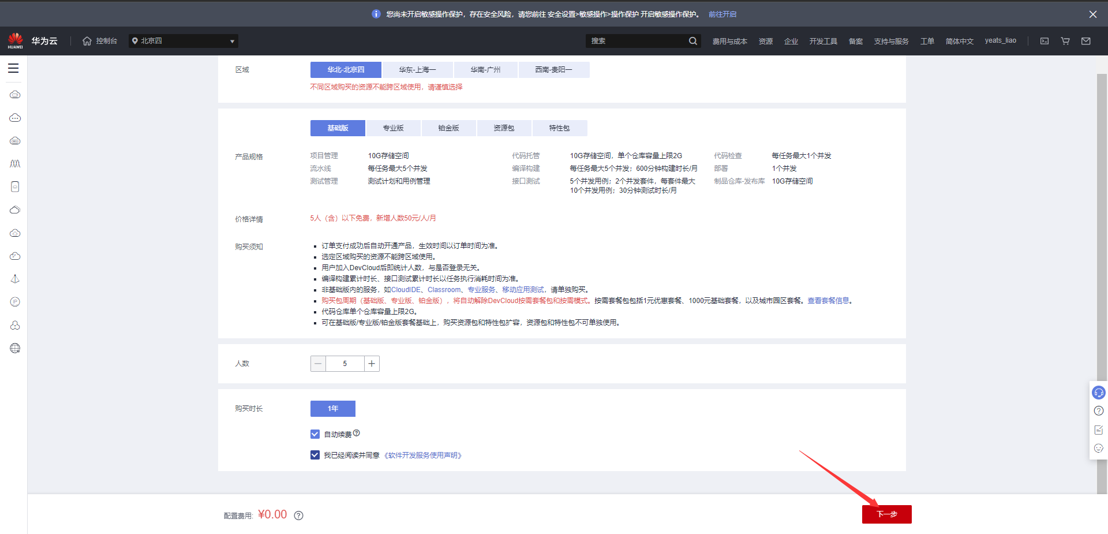Image resolution: width=1108 pixels, height=534 pixels.
Task: Click help icon next to 自动续费
Action: coord(356,433)
